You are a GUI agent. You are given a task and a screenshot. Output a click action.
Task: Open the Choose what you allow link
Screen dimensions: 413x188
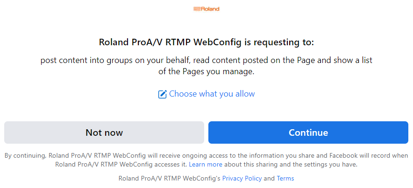click(x=212, y=94)
